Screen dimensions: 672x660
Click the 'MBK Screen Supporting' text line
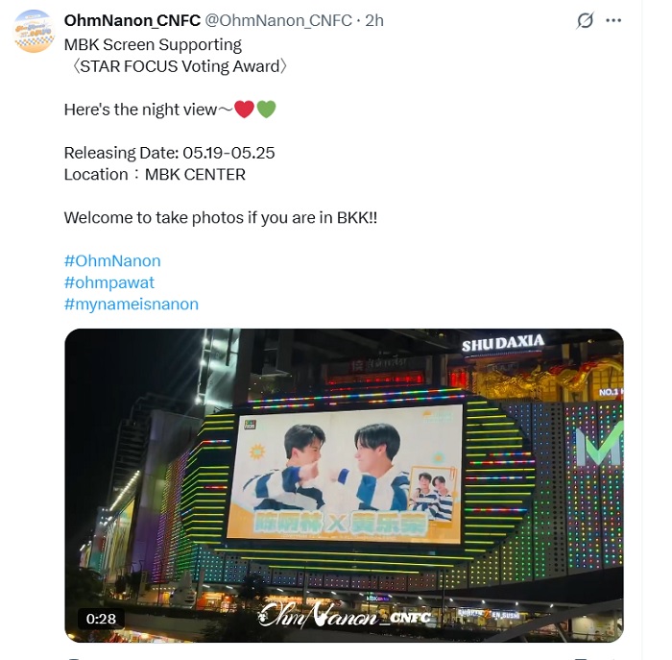click(153, 44)
